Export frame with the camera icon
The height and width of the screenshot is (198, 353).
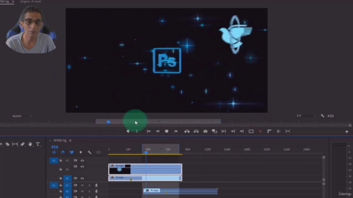tap(205, 131)
